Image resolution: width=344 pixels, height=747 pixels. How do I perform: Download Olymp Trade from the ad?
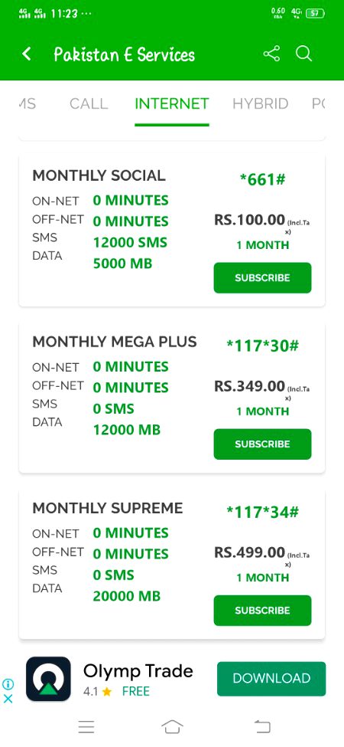click(271, 678)
